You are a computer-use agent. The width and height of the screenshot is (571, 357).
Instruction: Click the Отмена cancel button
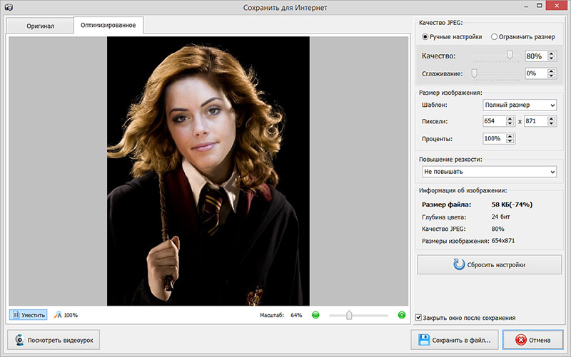(x=532, y=340)
